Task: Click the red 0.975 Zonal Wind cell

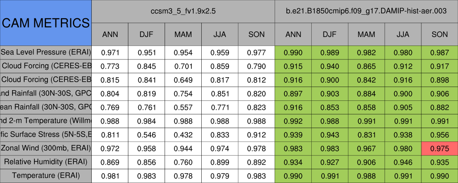Action: coord(440,148)
